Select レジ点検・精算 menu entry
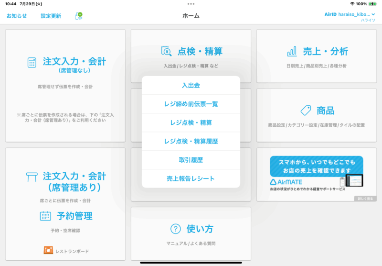 191,122
